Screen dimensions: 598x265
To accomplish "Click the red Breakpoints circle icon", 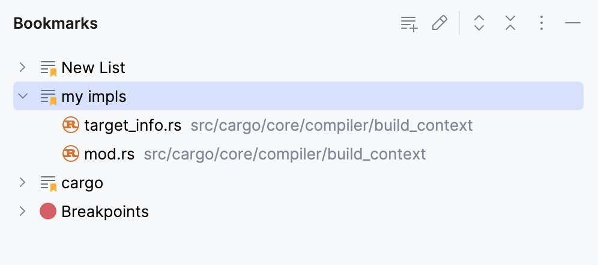I will coord(48,211).
